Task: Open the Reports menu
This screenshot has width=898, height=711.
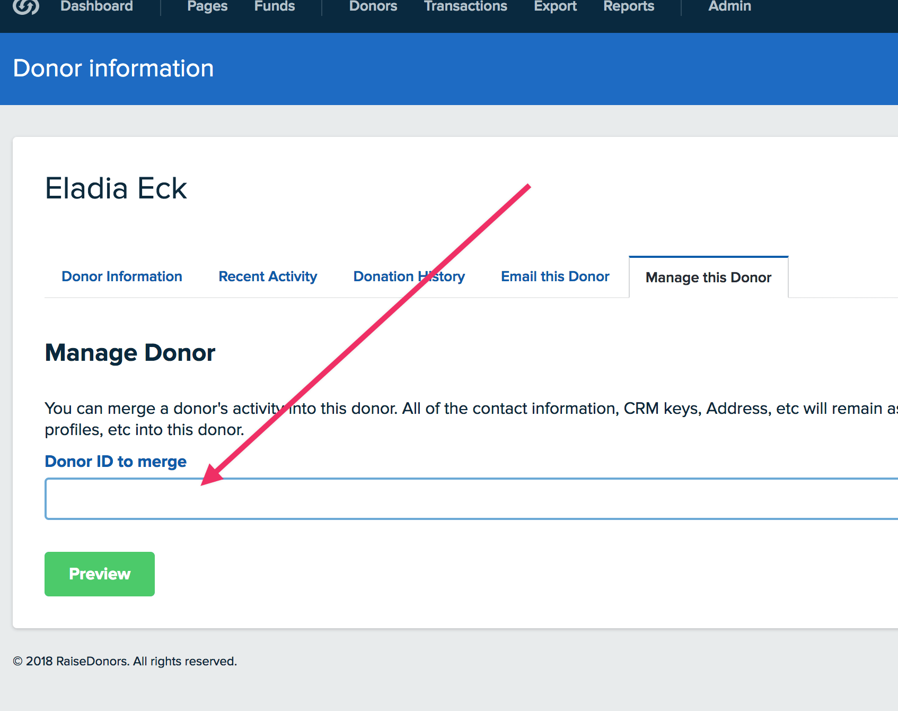Action: coord(628,6)
